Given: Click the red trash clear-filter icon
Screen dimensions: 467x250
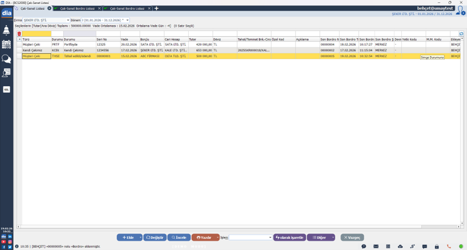Looking at the screenshot, I should tap(19, 34).
